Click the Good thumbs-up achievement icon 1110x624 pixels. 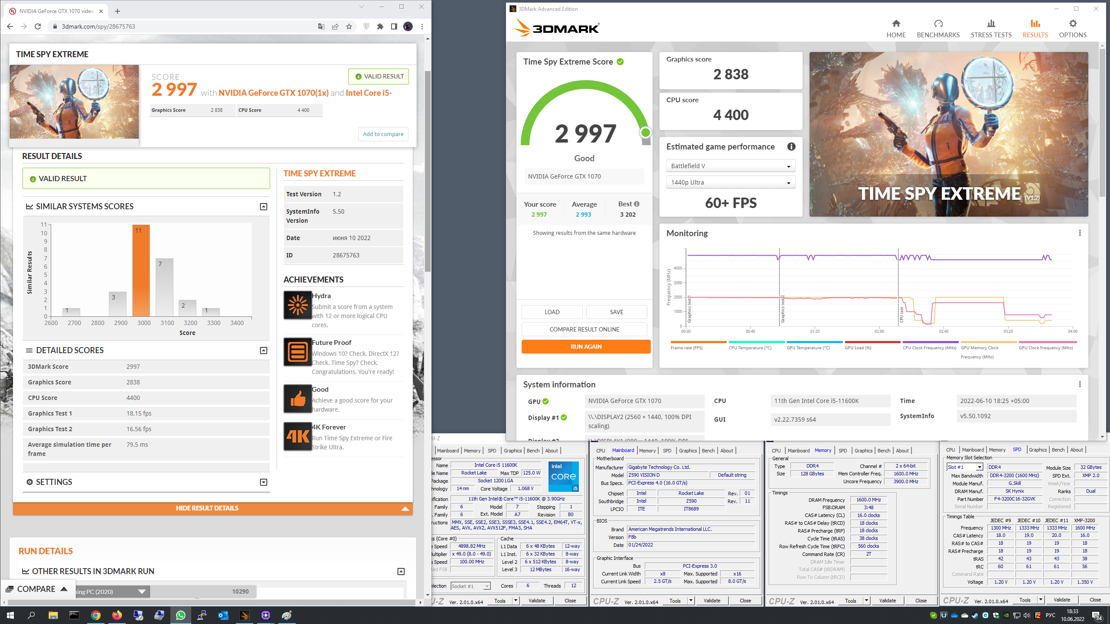pos(298,399)
